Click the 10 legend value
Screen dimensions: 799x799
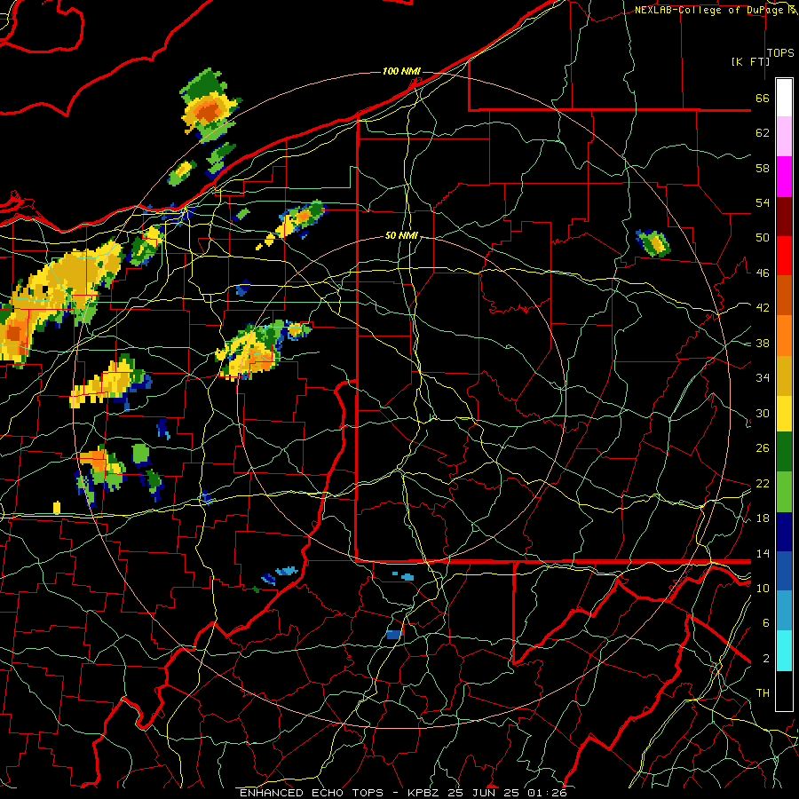(x=763, y=588)
